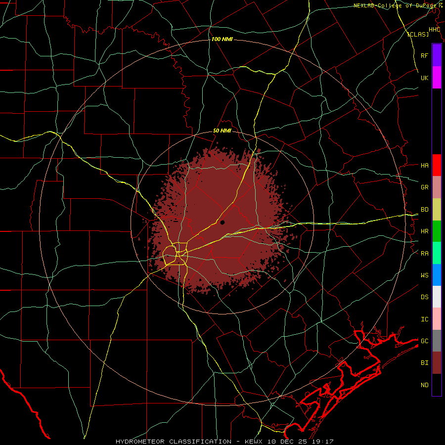Click the white DS legend swatch
The image size is (445, 445).
tap(437, 297)
